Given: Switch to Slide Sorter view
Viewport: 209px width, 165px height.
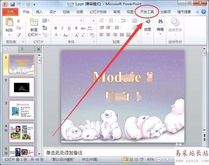Looking at the screenshot, I should tap(131, 160).
